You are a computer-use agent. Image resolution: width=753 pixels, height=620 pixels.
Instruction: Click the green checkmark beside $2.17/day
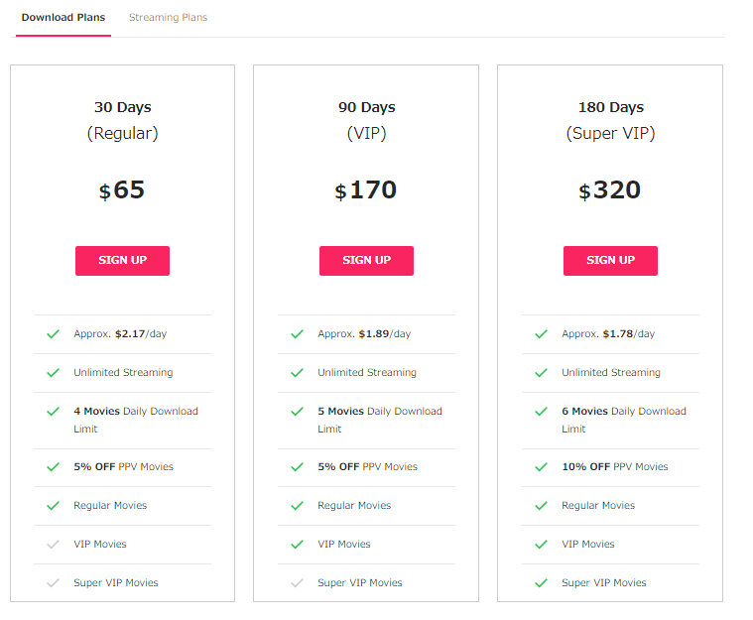(53, 333)
